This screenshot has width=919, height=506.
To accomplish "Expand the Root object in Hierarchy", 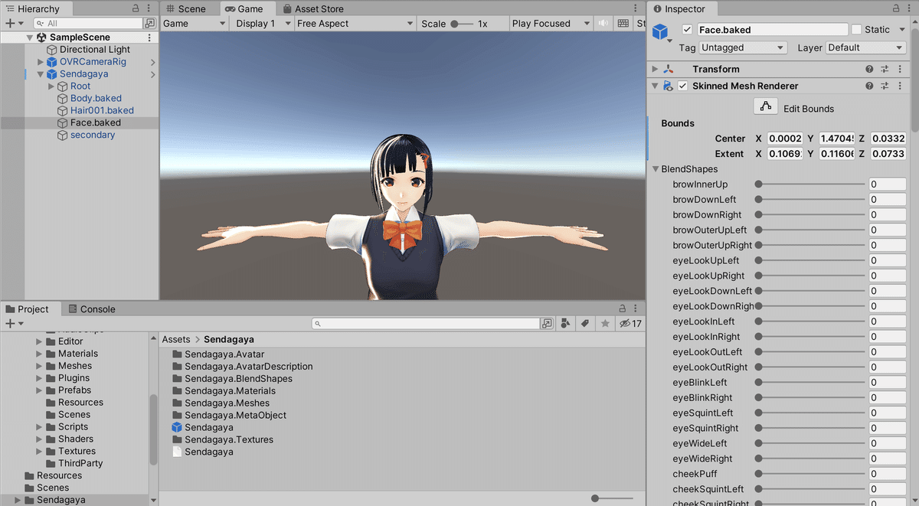I will click(x=51, y=87).
